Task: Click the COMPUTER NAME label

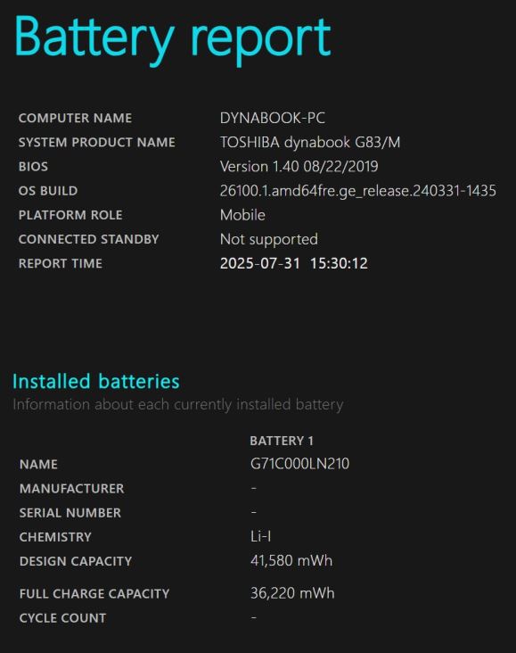Action: (x=76, y=118)
